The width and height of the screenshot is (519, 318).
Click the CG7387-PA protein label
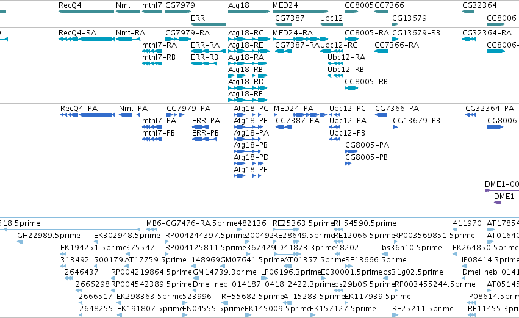click(298, 121)
